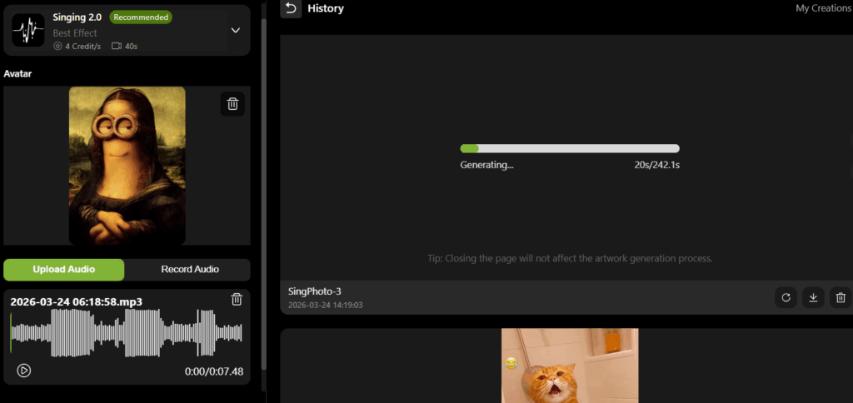
Task: Regenerate the SingPhoto-3 creation
Action: (x=786, y=297)
